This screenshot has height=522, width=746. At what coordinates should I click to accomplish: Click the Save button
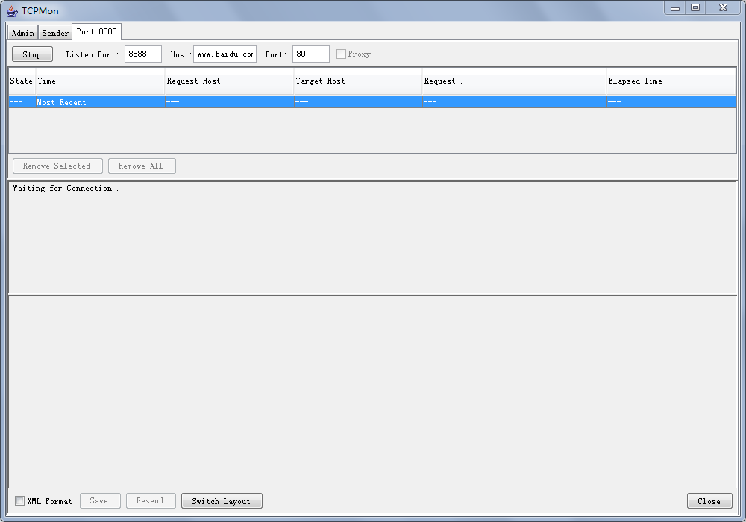point(100,500)
